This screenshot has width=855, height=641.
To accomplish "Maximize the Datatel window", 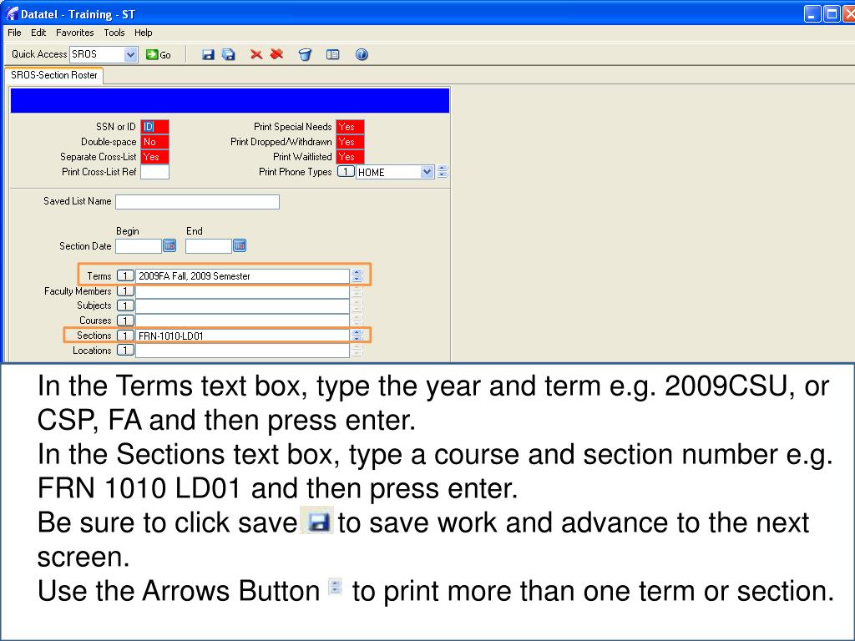I will point(832,14).
